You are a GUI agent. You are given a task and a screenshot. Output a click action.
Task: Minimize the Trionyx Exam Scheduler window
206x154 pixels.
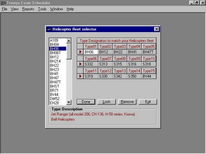point(192,3)
